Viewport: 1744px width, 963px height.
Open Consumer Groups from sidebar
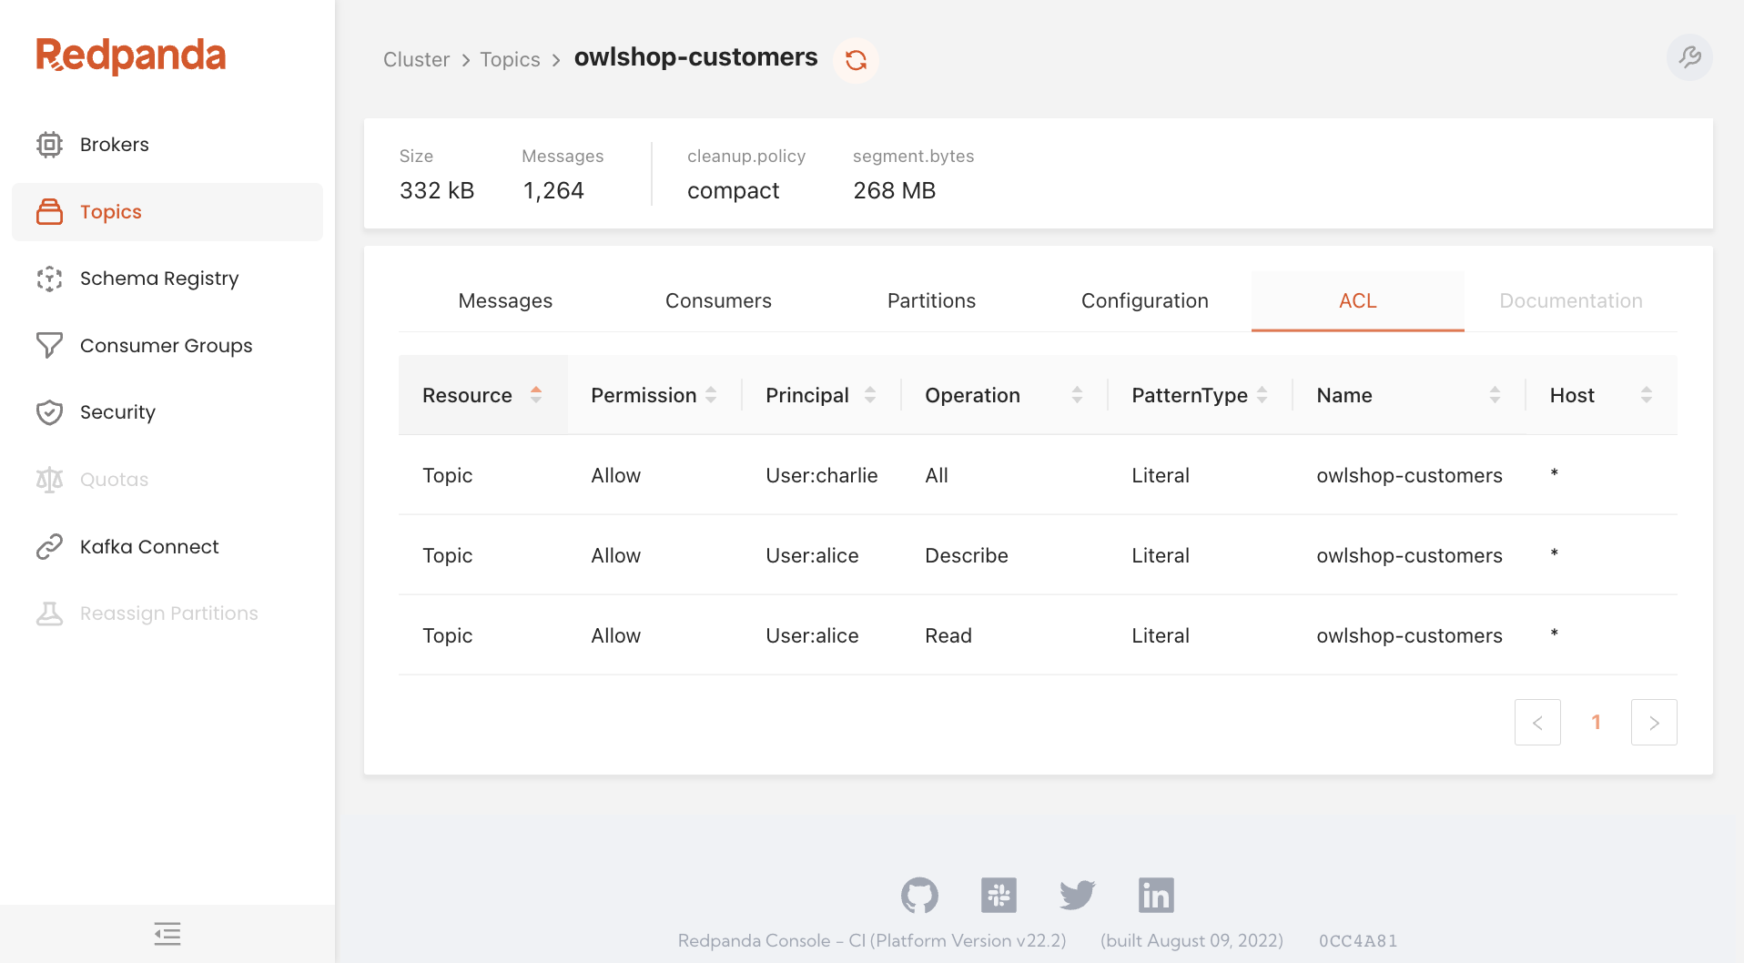coord(167,346)
